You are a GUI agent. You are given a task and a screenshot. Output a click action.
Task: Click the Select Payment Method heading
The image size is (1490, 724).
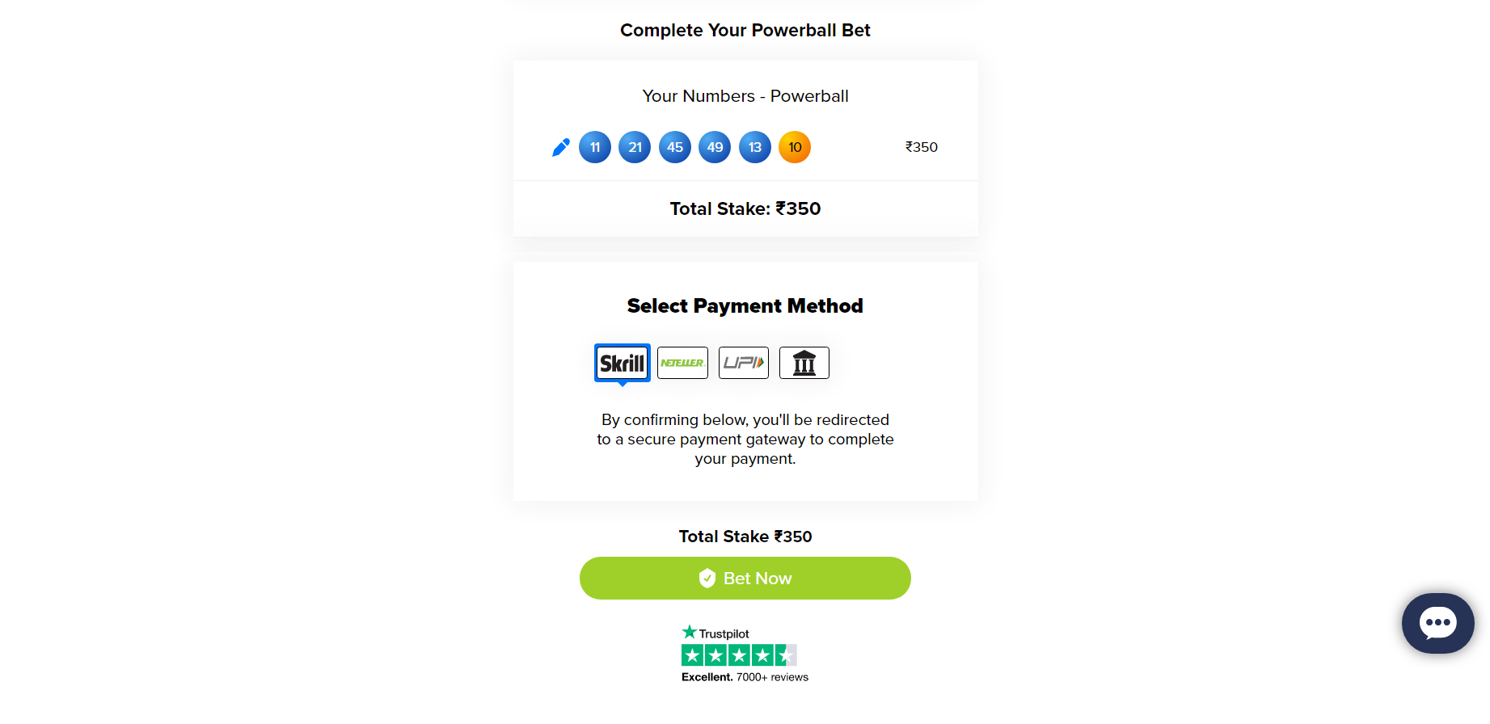pyautogui.click(x=745, y=306)
